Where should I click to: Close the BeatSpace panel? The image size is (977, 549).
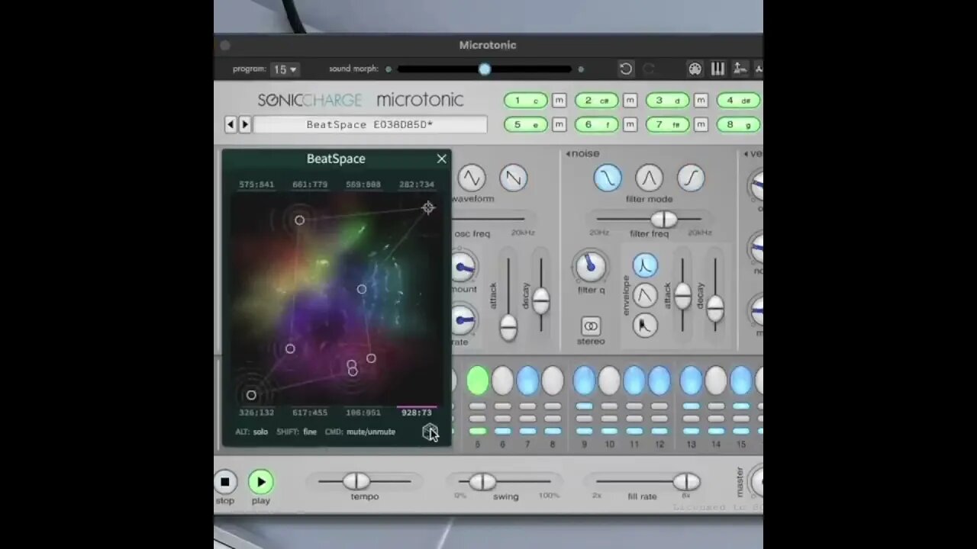441,159
